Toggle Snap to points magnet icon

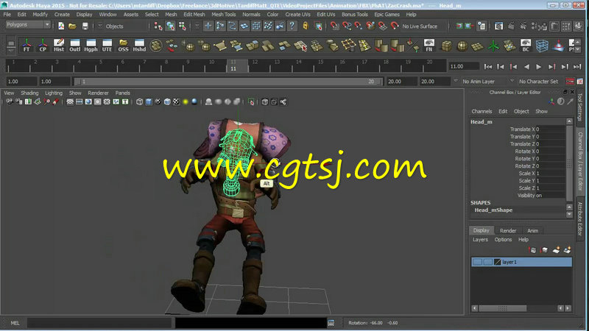(x=359, y=26)
